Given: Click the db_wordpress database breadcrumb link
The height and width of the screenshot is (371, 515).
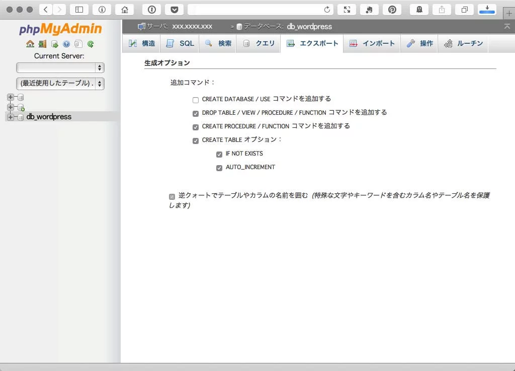Looking at the screenshot, I should (x=309, y=26).
